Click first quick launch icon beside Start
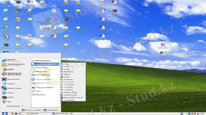 12,113
